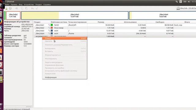
Task: Select the /dev/sda2 linux-swap row
Action: pyautogui.click(x=115, y=28)
